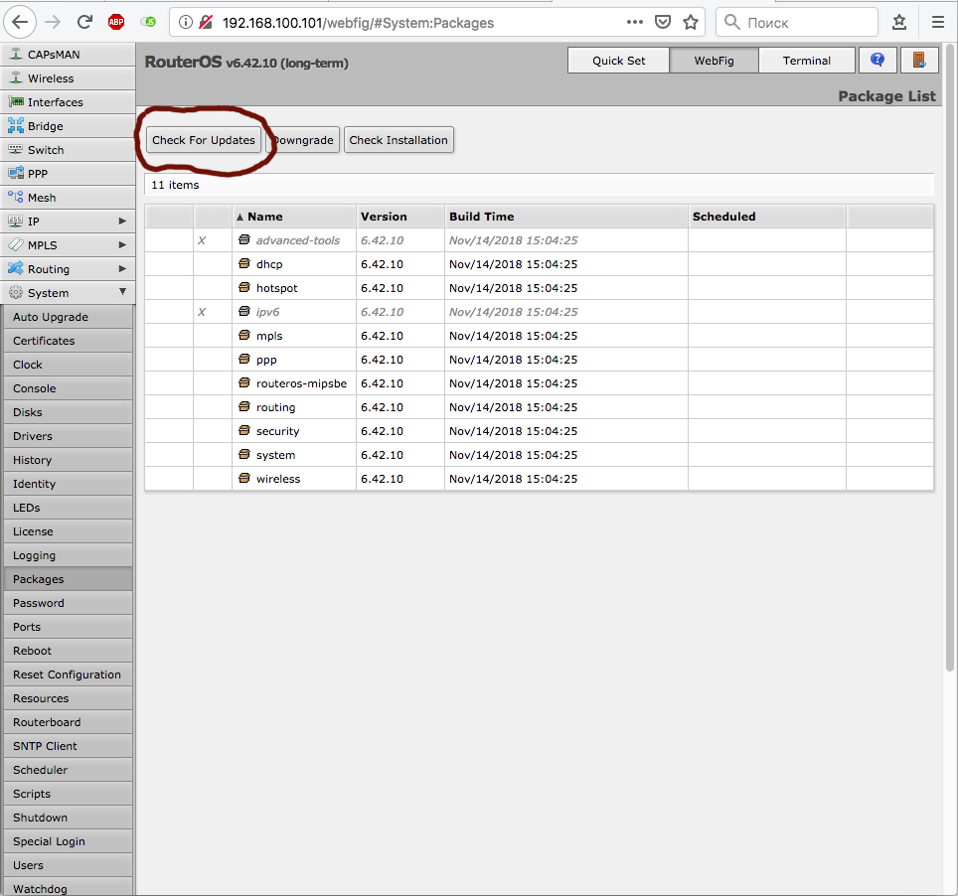958x896 pixels.
Task: Open the Interfaces menu item
Action: click(68, 102)
